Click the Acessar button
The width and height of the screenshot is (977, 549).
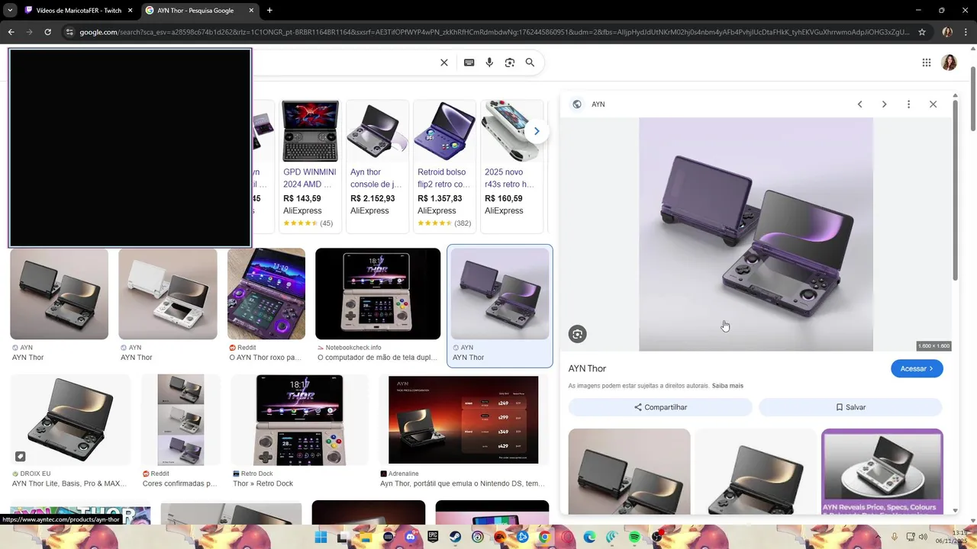pyautogui.click(x=917, y=369)
